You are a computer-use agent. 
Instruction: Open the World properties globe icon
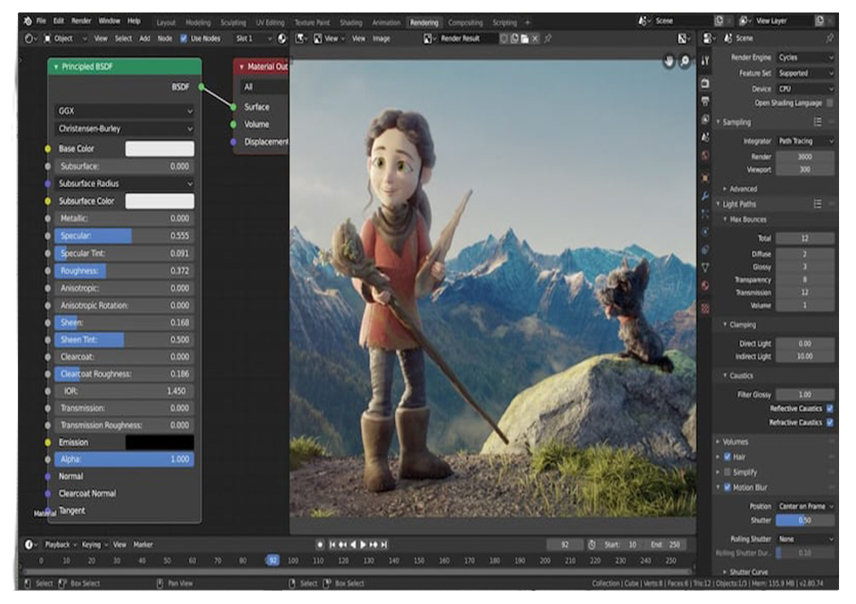click(705, 155)
